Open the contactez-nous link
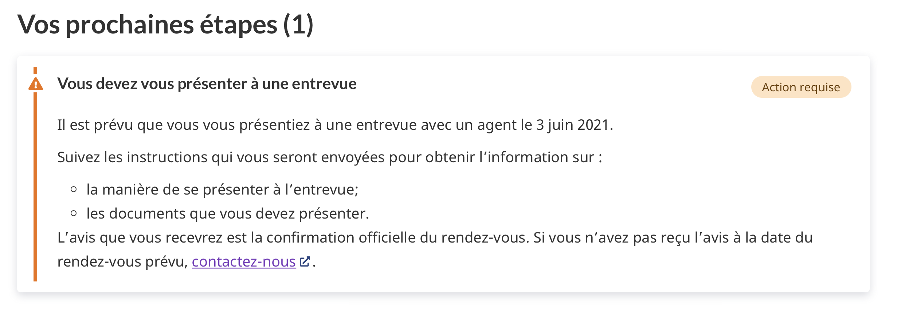Image resolution: width=897 pixels, height=320 pixels. point(243,262)
